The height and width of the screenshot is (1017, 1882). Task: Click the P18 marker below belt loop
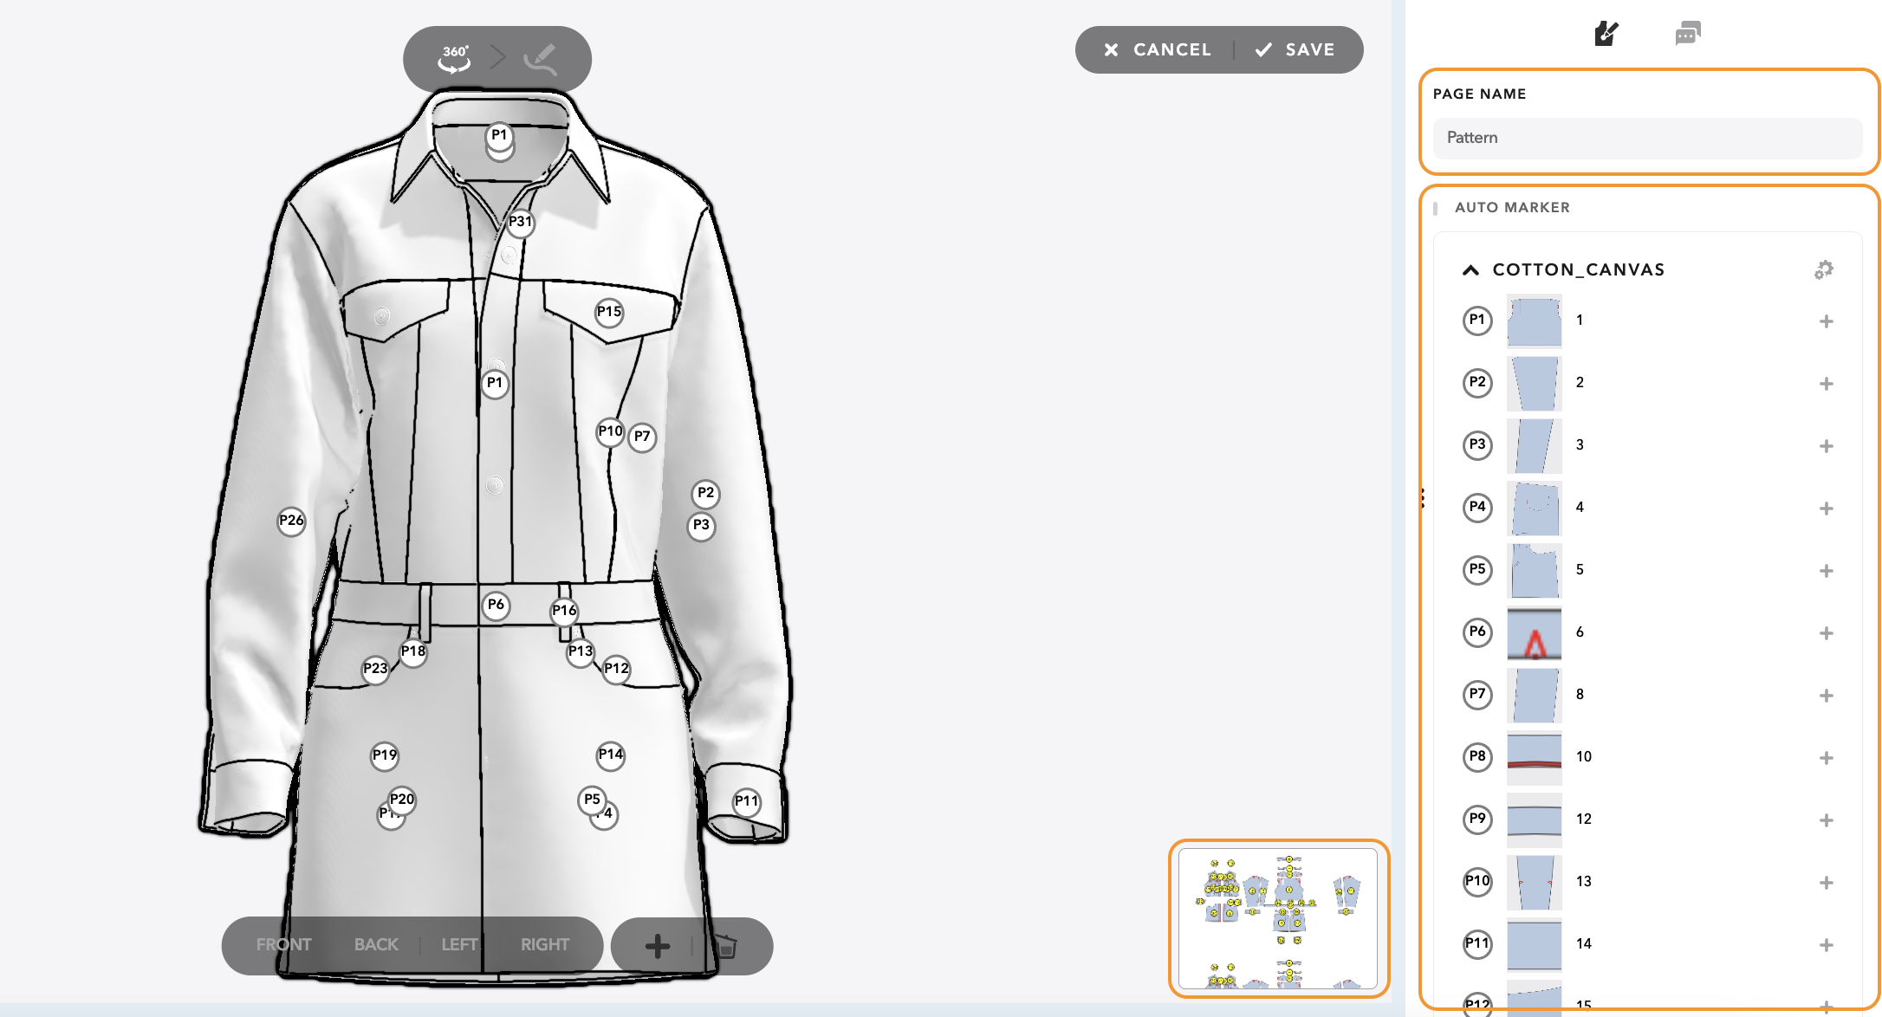tap(413, 652)
